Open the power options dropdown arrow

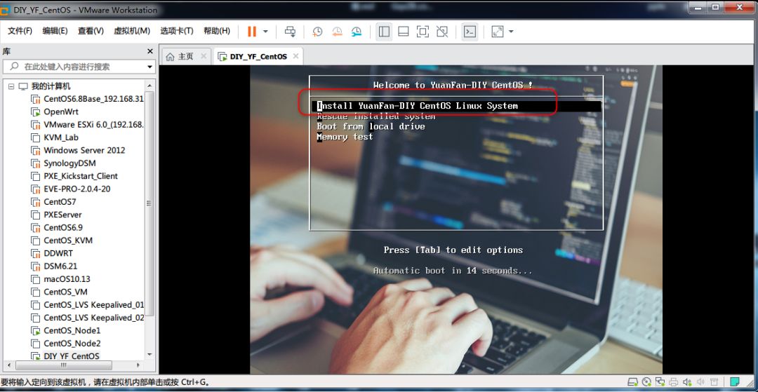click(x=265, y=32)
